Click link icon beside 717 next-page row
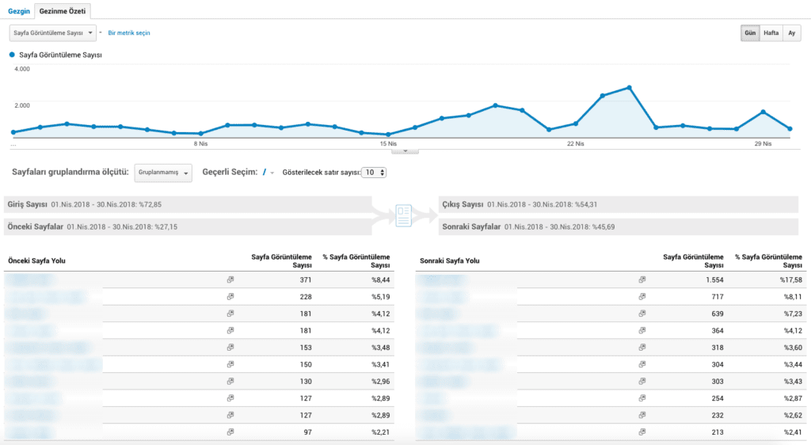 (642, 297)
